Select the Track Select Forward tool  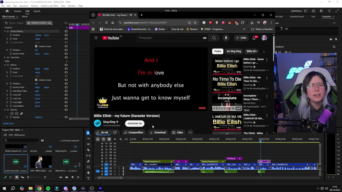click(88, 139)
